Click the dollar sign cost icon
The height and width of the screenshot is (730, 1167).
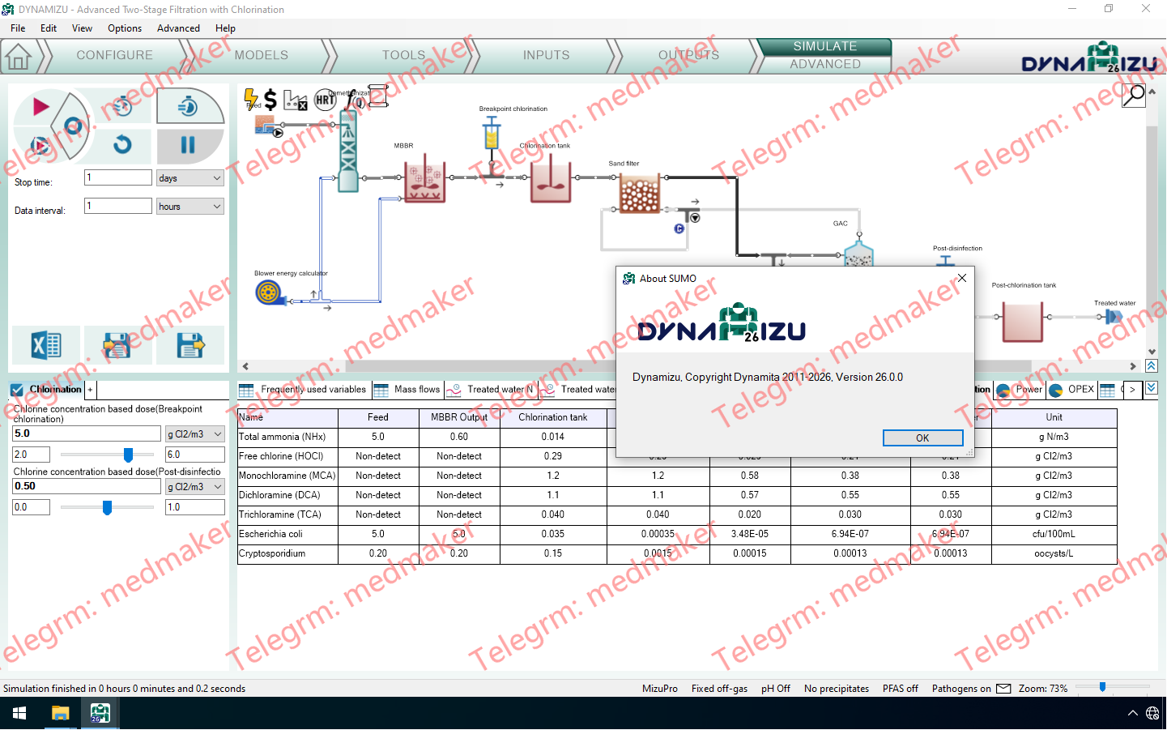(x=270, y=100)
